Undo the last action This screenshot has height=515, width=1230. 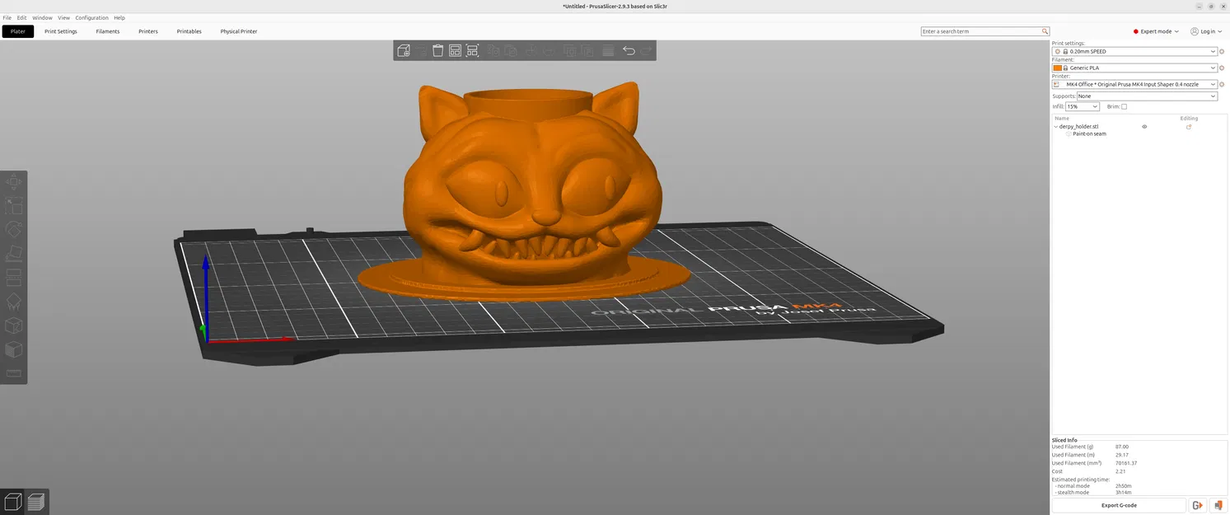click(x=629, y=50)
